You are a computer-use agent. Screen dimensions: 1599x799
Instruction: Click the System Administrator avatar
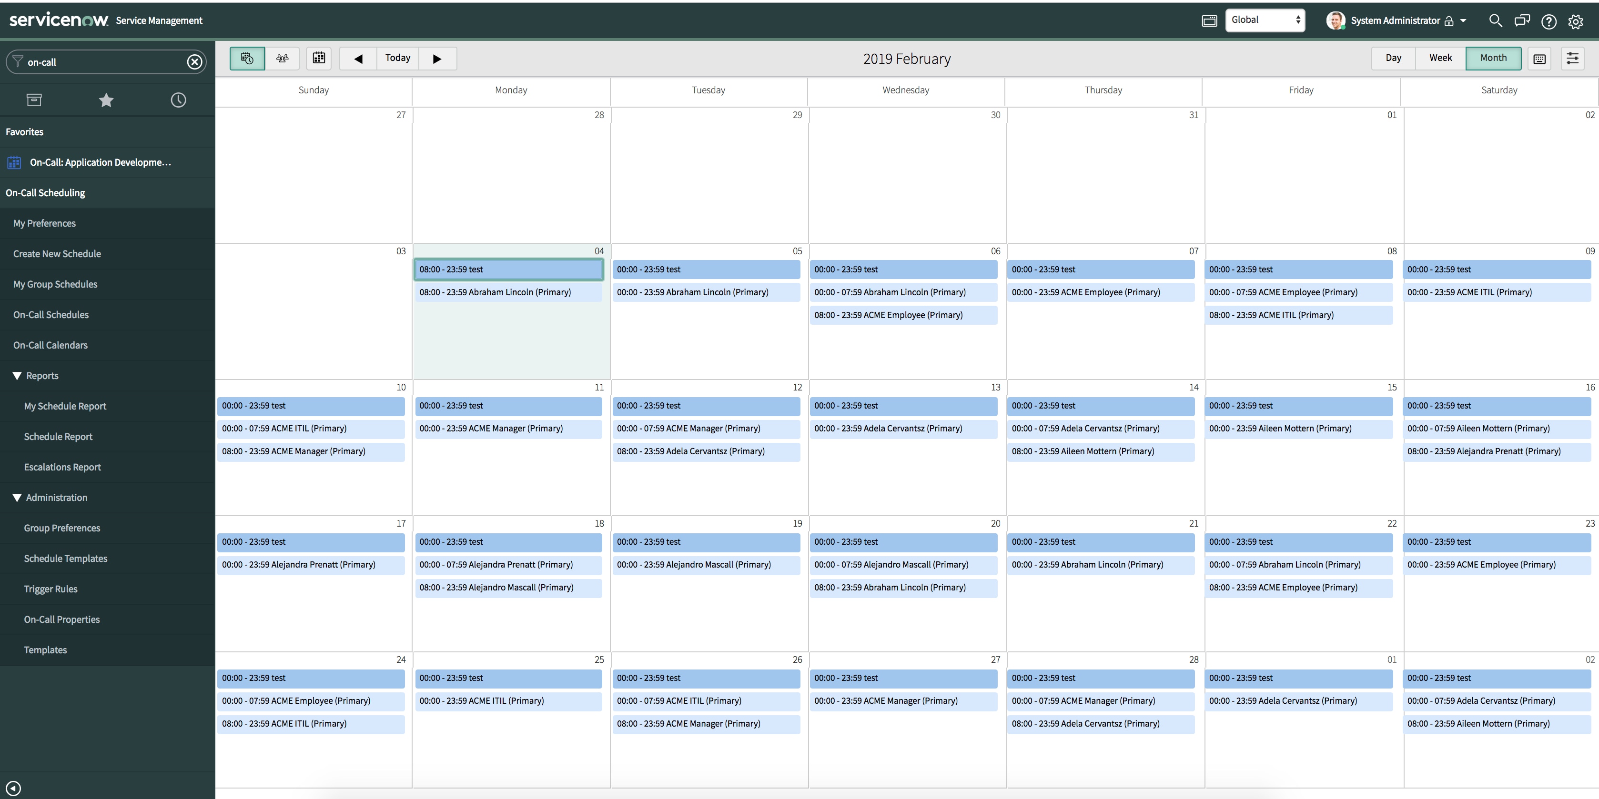(1336, 20)
